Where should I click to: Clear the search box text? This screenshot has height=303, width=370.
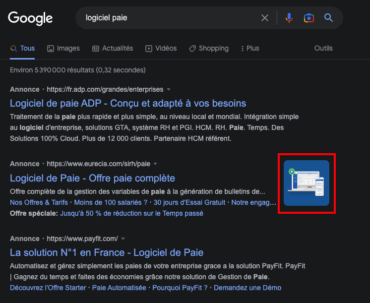[x=265, y=18]
